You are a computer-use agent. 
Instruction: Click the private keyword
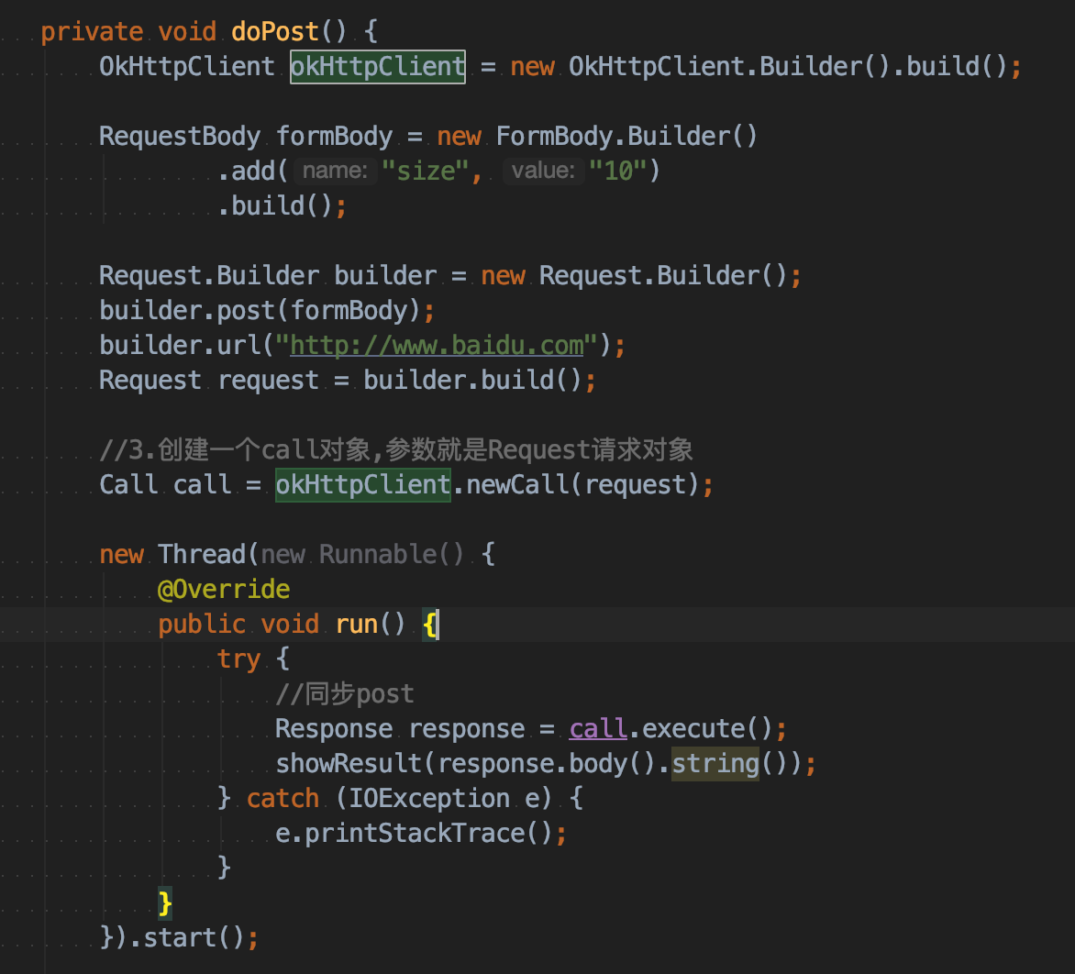click(x=92, y=31)
